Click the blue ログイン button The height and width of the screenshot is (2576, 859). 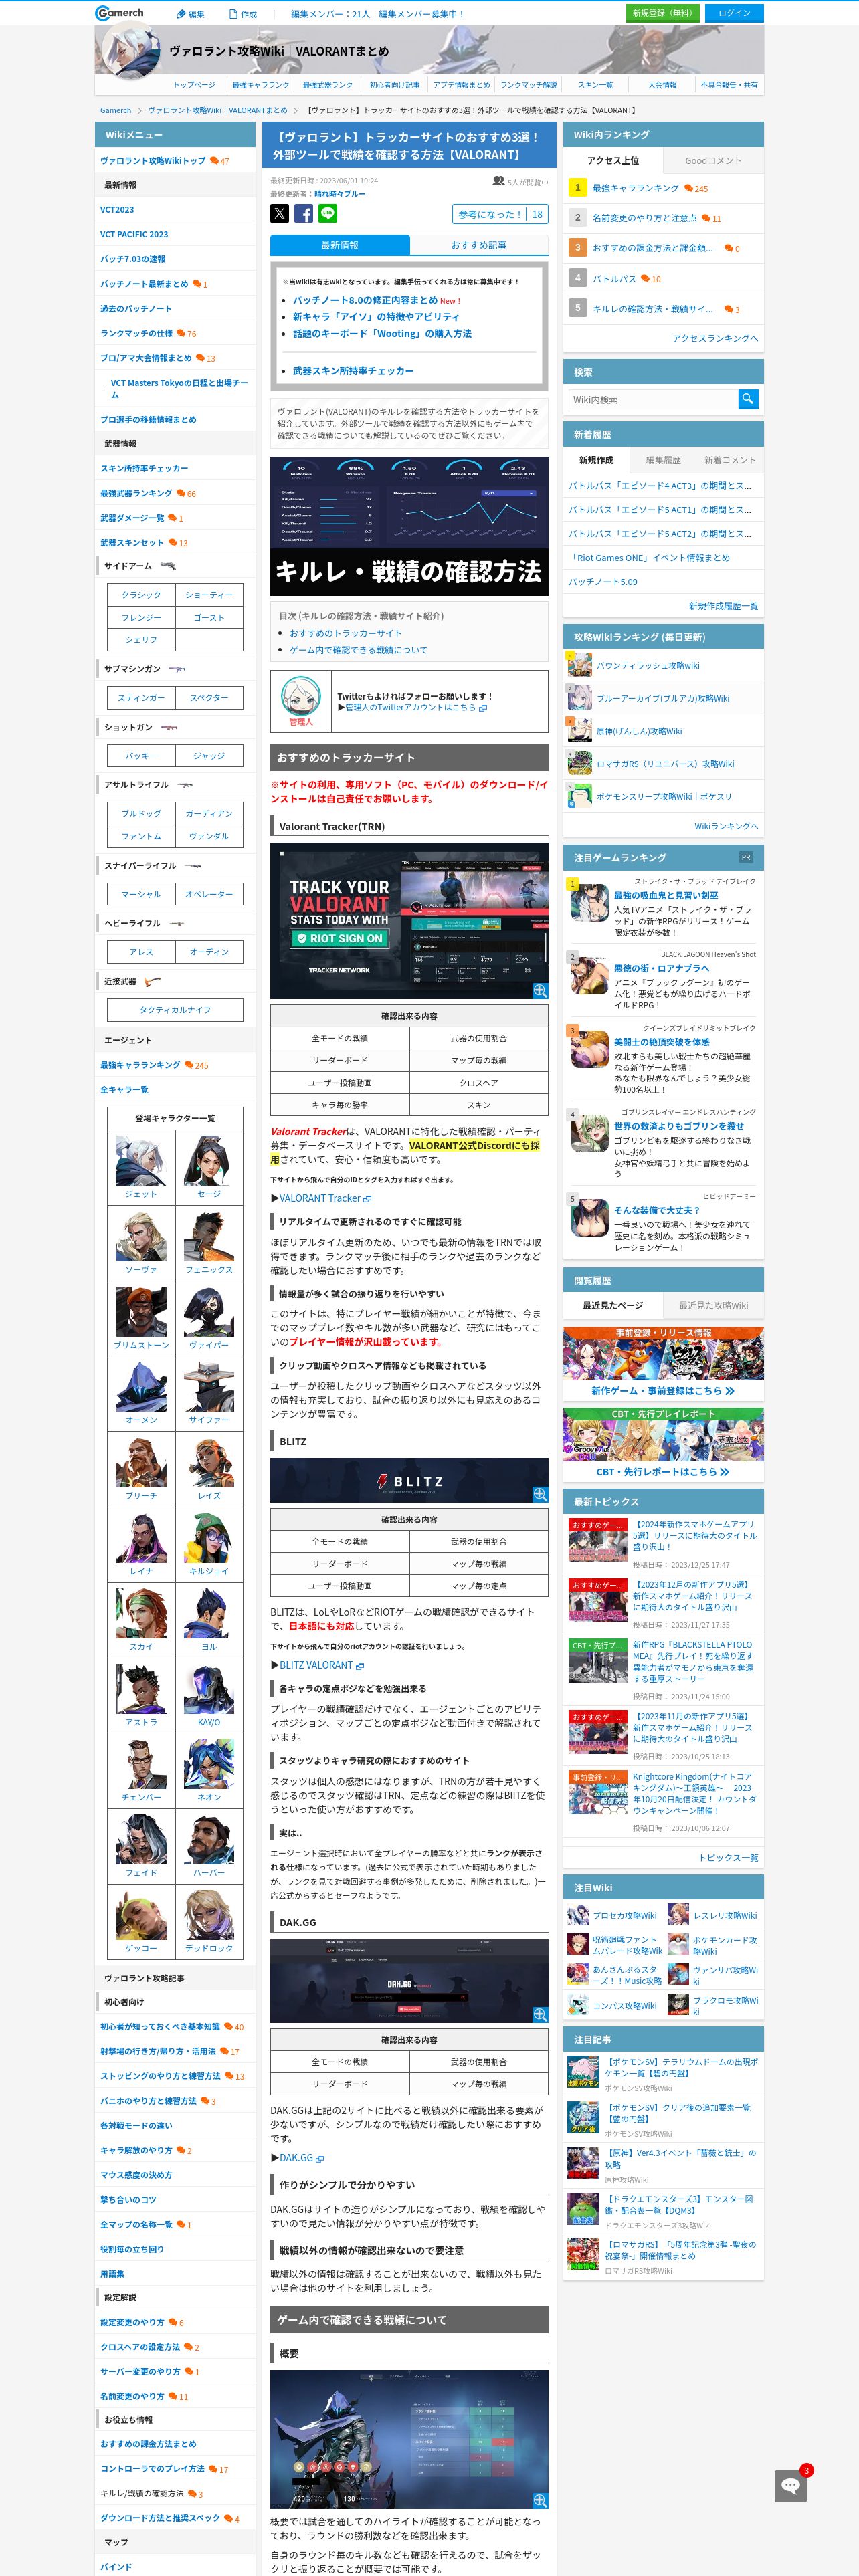(x=734, y=13)
